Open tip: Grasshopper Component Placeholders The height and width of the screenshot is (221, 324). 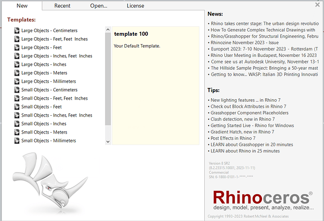tap(250, 113)
